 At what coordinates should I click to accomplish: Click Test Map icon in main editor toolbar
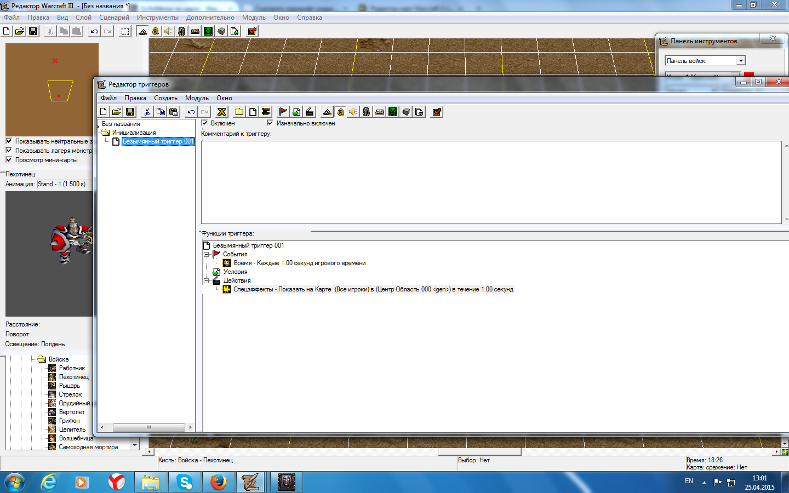pyautogui.click(x=252, y=31)
